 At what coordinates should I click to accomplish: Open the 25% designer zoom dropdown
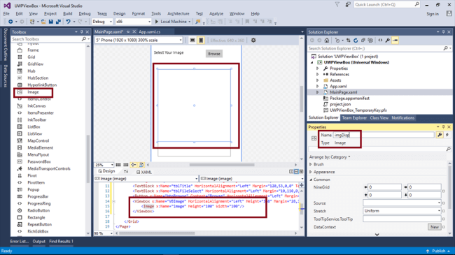point(104,165)
